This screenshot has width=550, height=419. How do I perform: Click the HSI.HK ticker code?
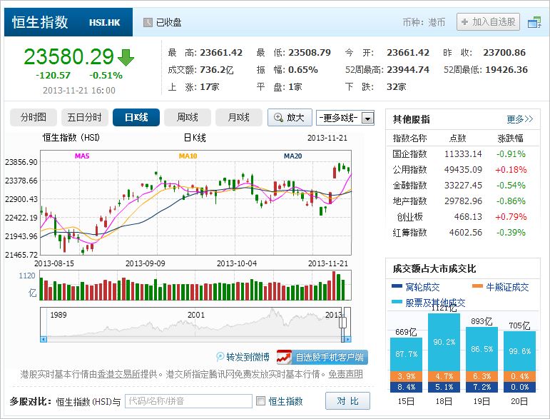click(105, 22)
